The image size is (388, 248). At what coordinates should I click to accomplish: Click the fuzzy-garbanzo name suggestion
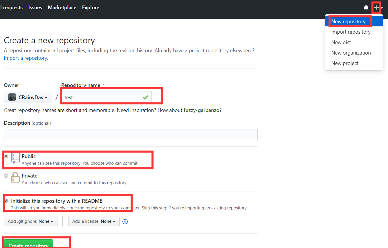[201, 110]
